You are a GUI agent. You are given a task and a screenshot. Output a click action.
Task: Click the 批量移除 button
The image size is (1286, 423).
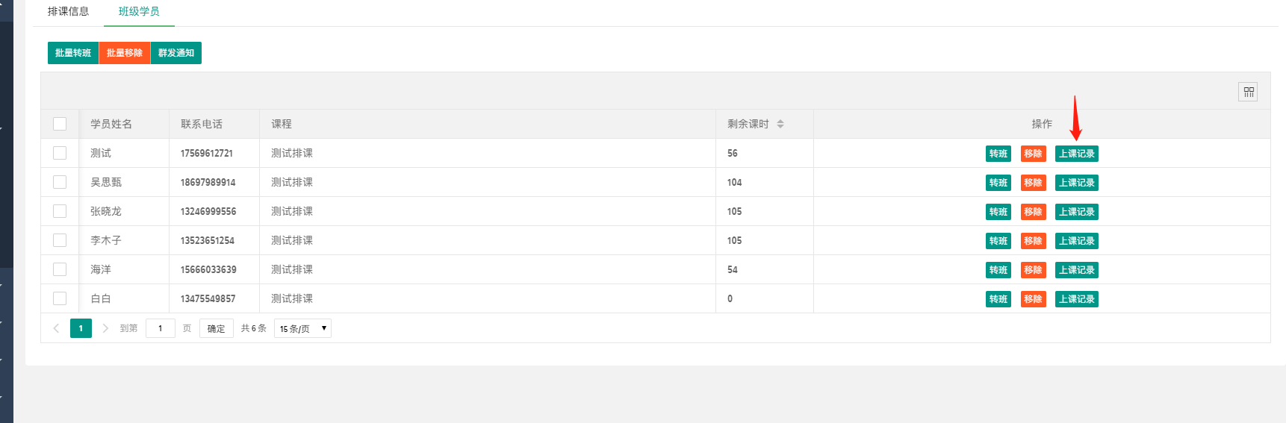click(125, 53)
